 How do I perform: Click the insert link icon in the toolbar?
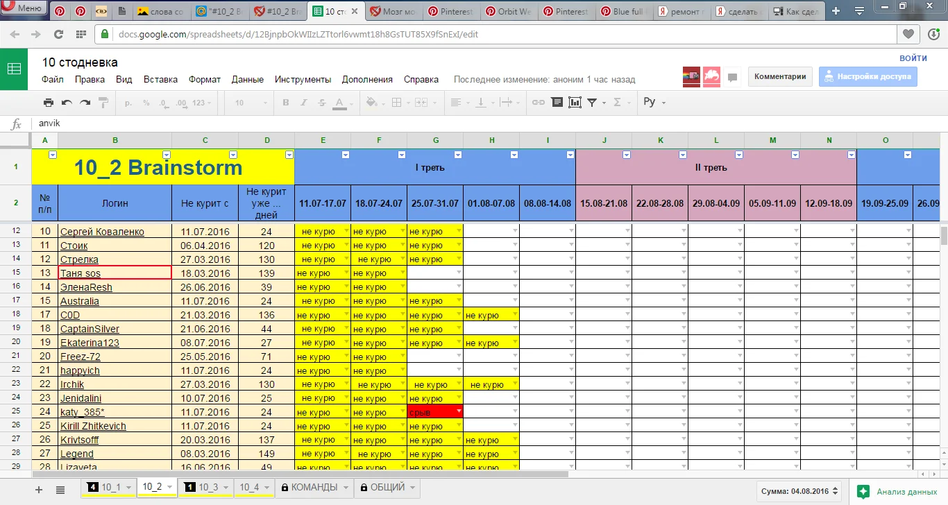click(x=539, y=103)
